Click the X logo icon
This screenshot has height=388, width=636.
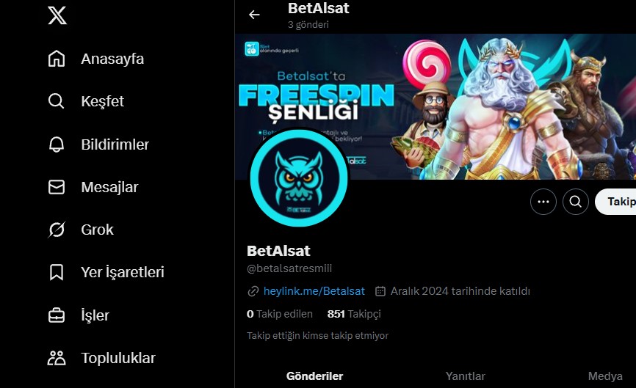tap(57, 15)
